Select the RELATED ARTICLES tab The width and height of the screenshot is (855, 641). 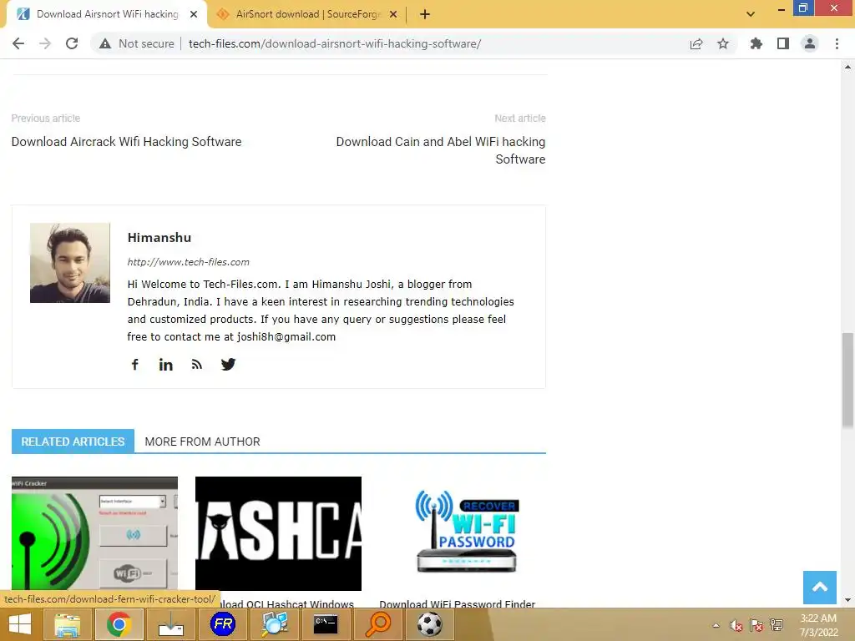pos(73,442)
